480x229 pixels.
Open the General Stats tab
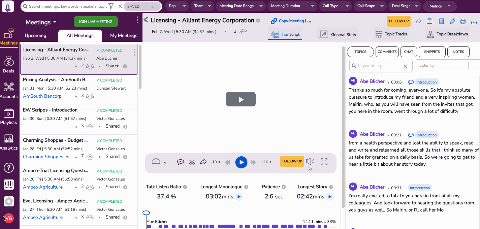(338, 34)
